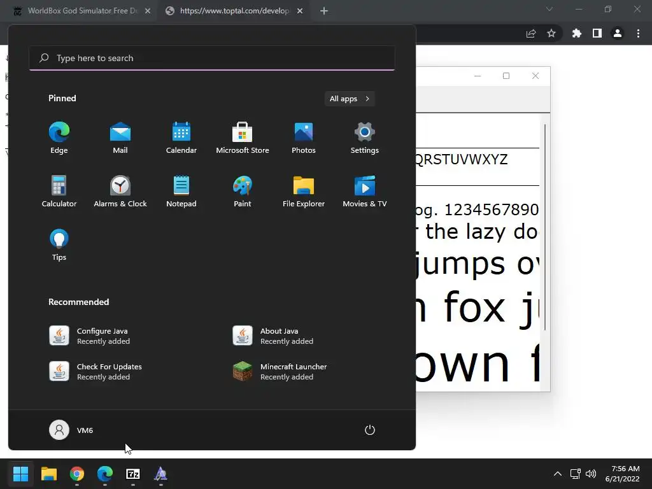Open the network status icon
The width and height of the screenshot is (652, 489).
pos(575,474)
